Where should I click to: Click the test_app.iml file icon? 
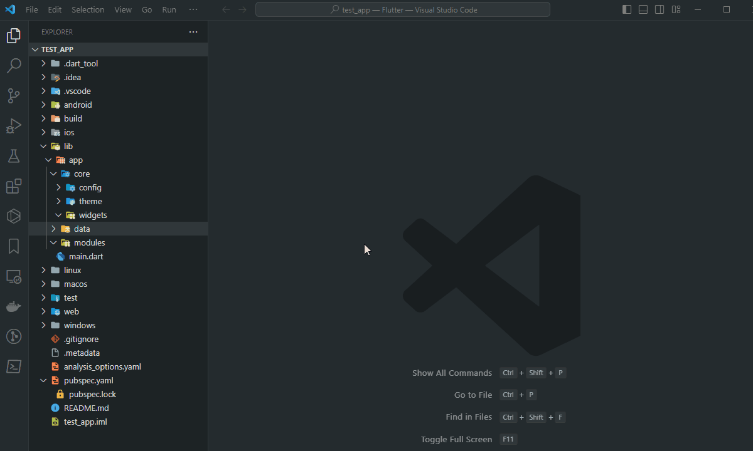click(x=55, y=422)
